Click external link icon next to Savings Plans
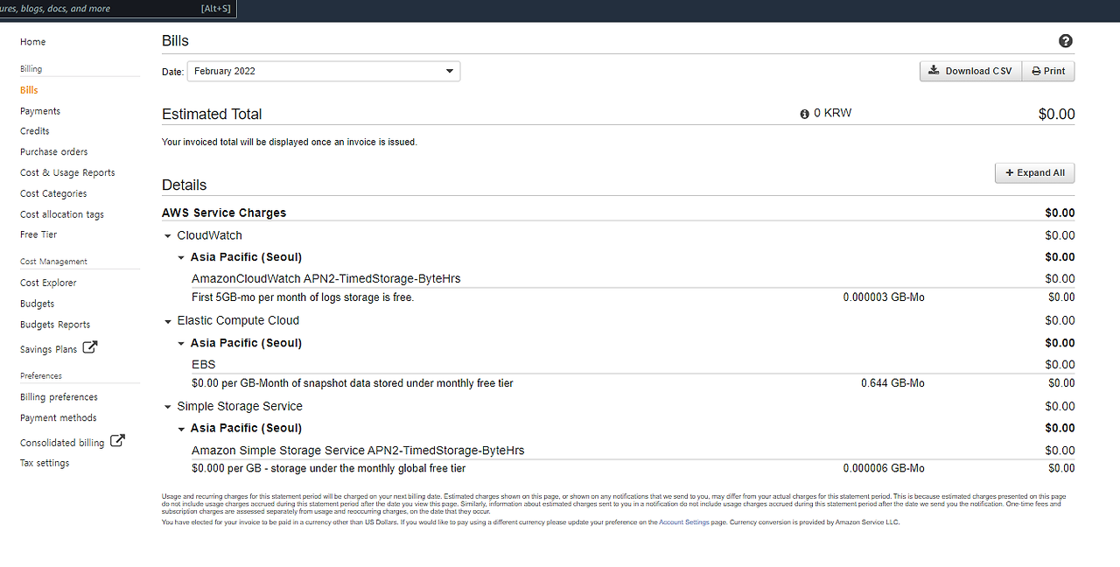1120x567 pixels. pos(90,347)
